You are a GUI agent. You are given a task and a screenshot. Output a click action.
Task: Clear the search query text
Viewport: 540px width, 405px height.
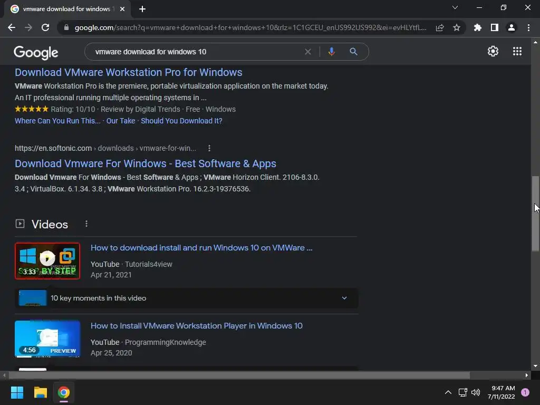308,52
